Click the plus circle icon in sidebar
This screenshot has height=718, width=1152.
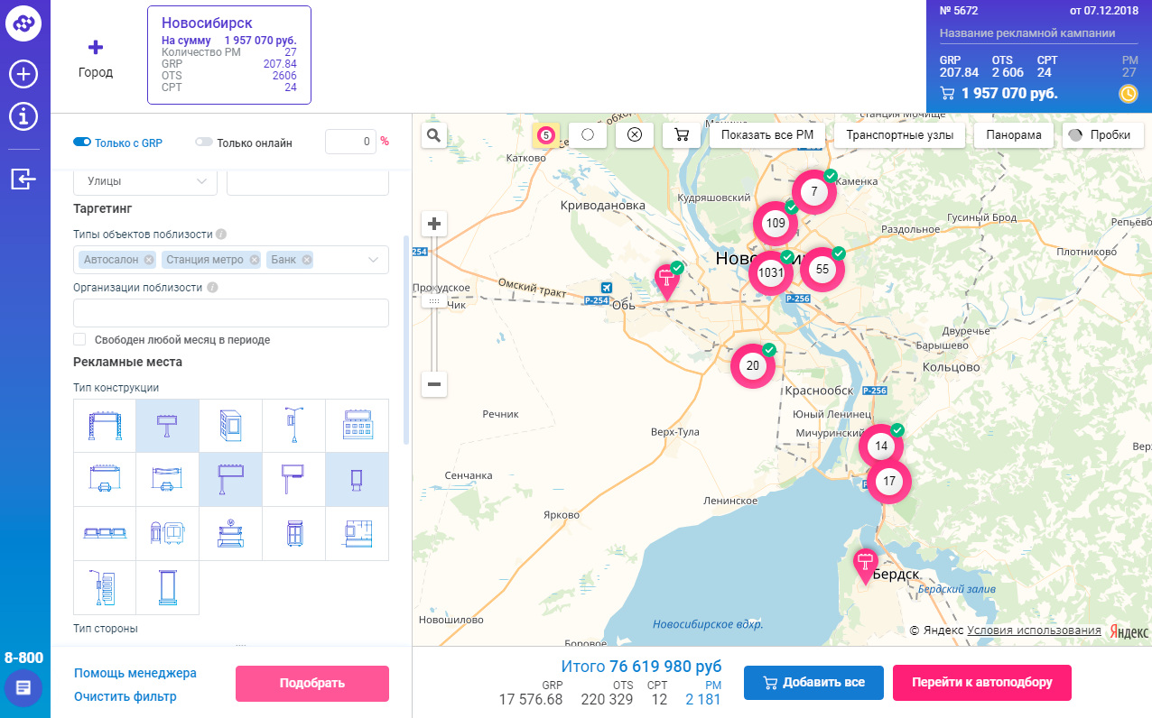click(23, 74)
